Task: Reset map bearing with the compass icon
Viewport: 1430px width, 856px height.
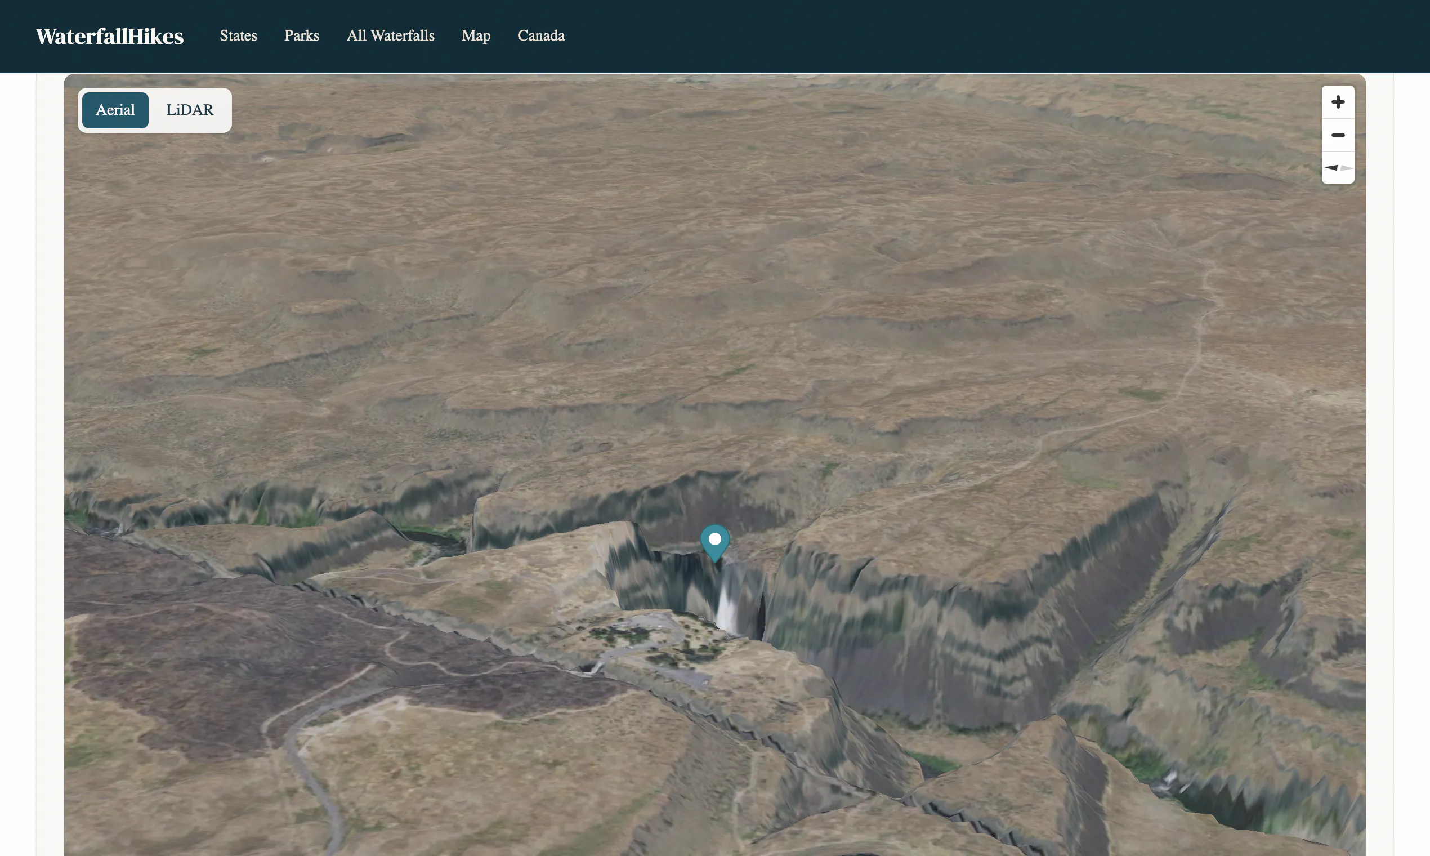Action: click(1338, 168)
